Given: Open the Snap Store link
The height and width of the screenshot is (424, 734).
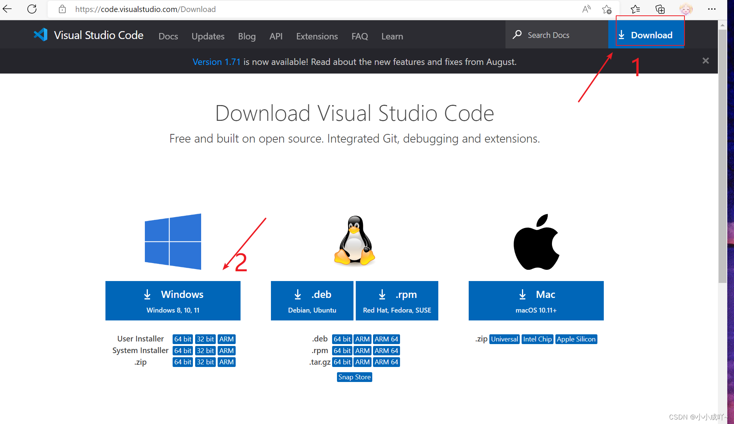Looking at the screenshot, I should pos(354,377).
